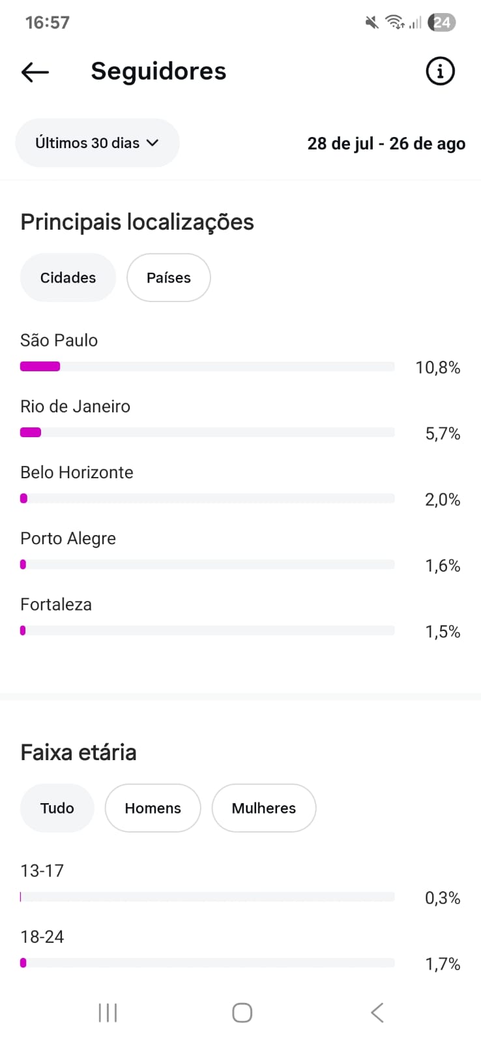Tap the São Paulo percentage bar
The image size is (481, 1044).
click(207, 367)
